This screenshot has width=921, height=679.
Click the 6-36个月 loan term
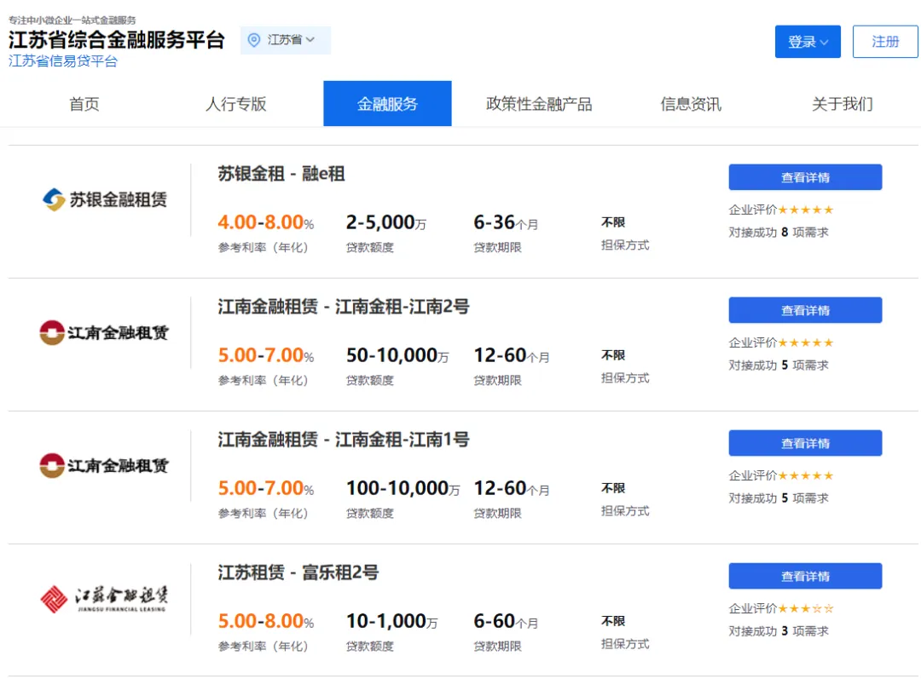point(506,222)
